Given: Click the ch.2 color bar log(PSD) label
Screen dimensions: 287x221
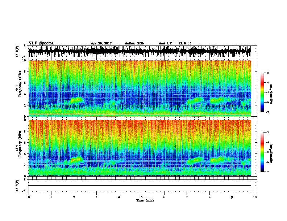Looking at the screenshot, I should 271,153.
